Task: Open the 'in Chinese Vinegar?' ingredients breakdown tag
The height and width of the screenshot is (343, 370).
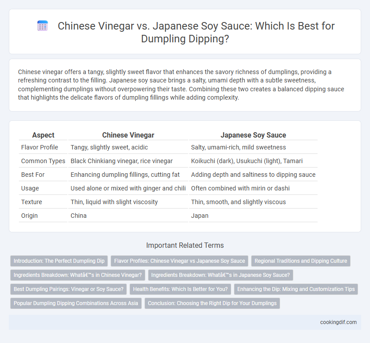Action: 78,275
